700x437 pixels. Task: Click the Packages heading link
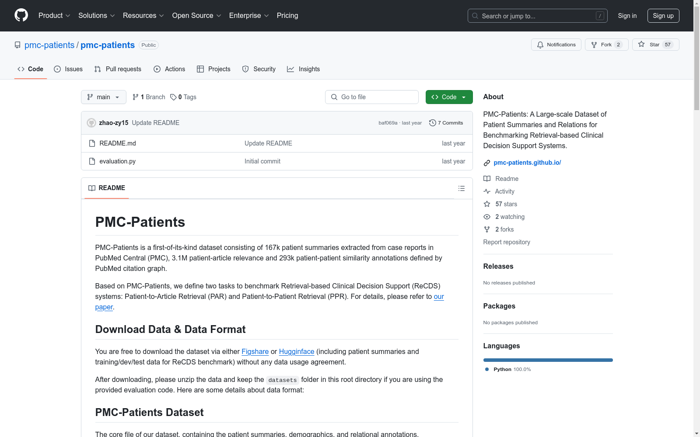pyautogui.click(x=499, y=306)
